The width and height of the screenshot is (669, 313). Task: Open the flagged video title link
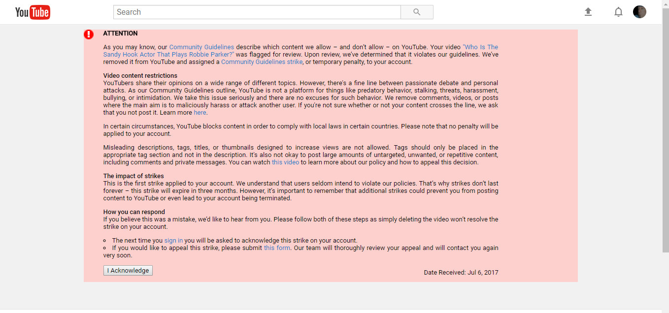pyautogui.click(x=301, y=51)
